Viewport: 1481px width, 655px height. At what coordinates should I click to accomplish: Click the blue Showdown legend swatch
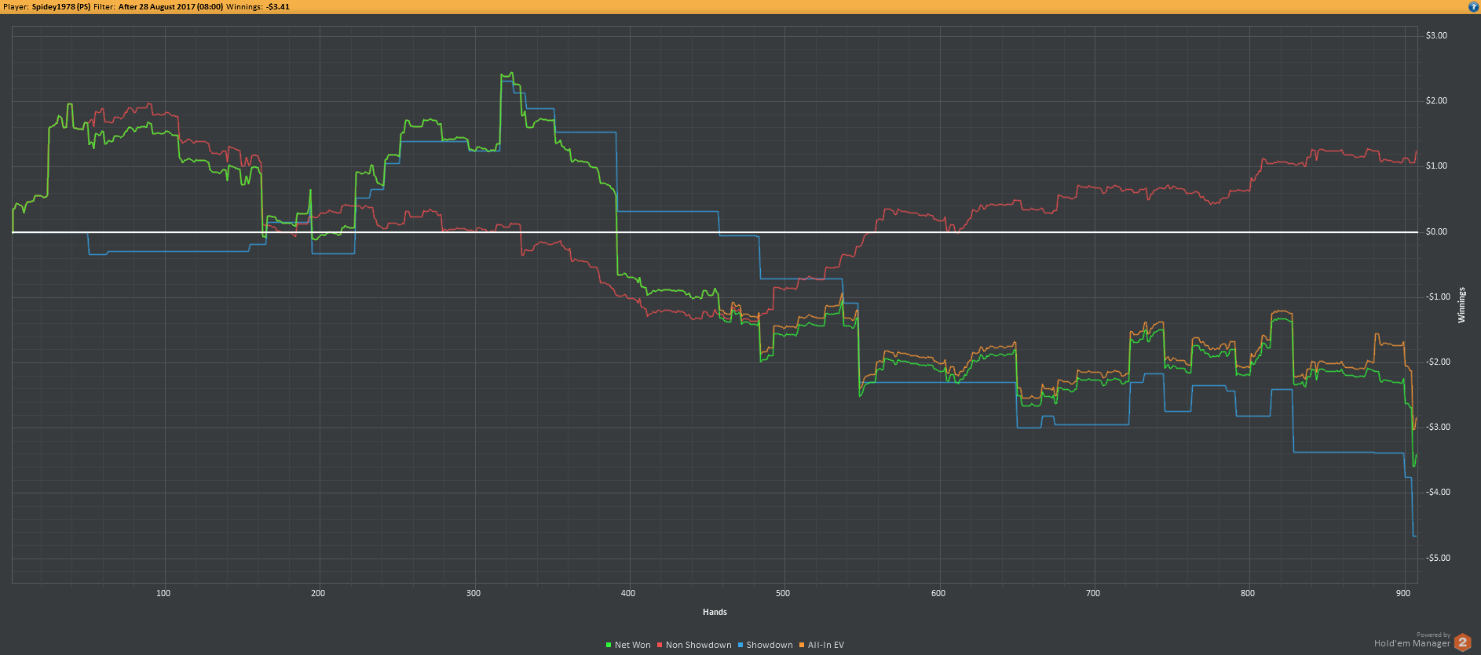(740, 645)
